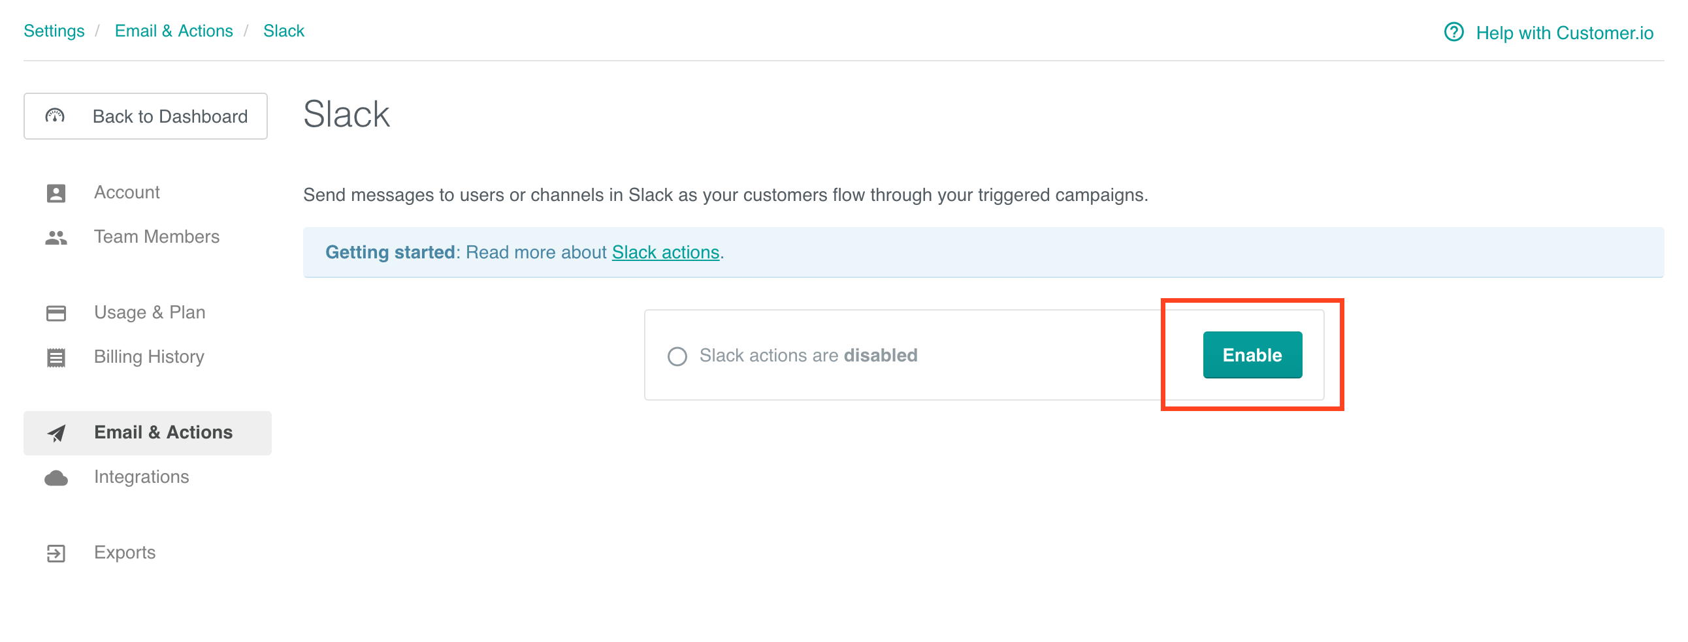Open Email & Actions from the breadcrumb
Viewport: 1688px width, 642px height.
[173, 30]
